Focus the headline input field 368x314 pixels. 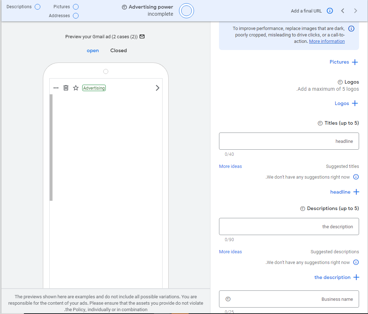click(289, 141)
